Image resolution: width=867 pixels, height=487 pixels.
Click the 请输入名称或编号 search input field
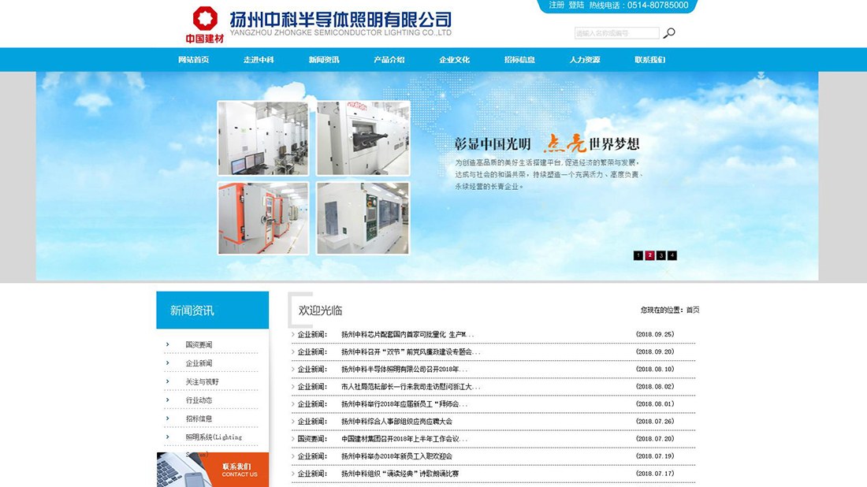(x=617, y=33)
